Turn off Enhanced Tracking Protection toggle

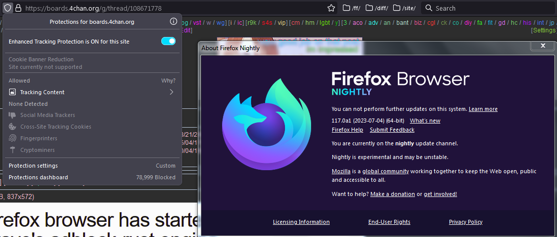tap(168, 41)
